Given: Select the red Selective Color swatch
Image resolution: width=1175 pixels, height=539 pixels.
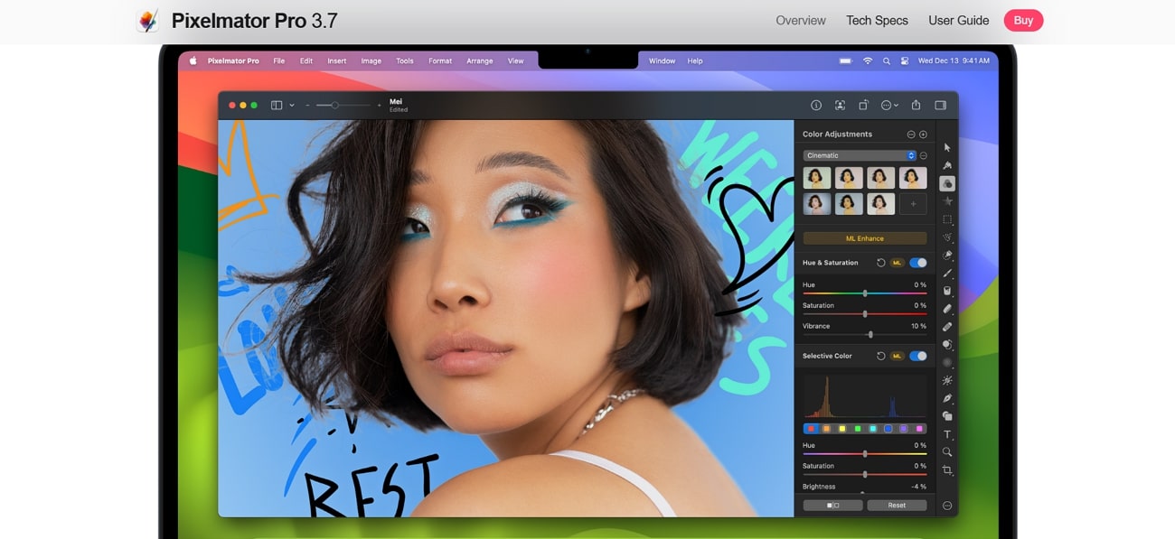Looking at the screenshot, I should 811,429.
